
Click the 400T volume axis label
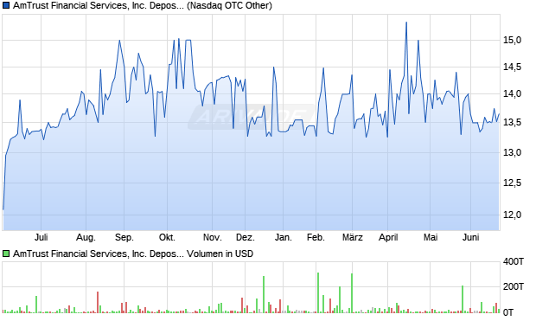514,262
